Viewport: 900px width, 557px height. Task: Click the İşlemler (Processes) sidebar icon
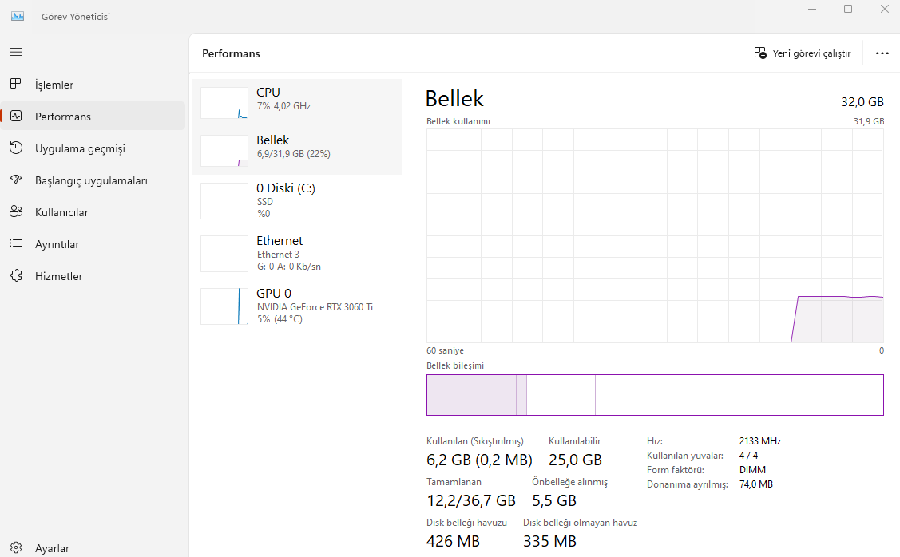click(x=16, y=84)
